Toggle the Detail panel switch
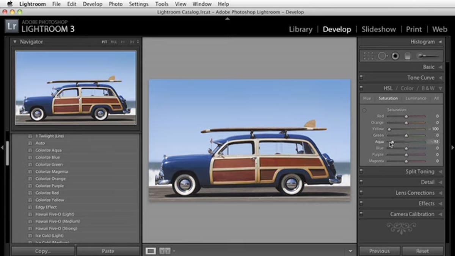455x256 pixels. [361, 182]
